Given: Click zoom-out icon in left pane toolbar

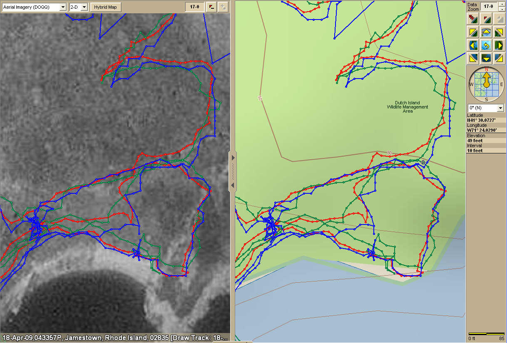Looking at the screenshot, I should click(x=211, y=7).
